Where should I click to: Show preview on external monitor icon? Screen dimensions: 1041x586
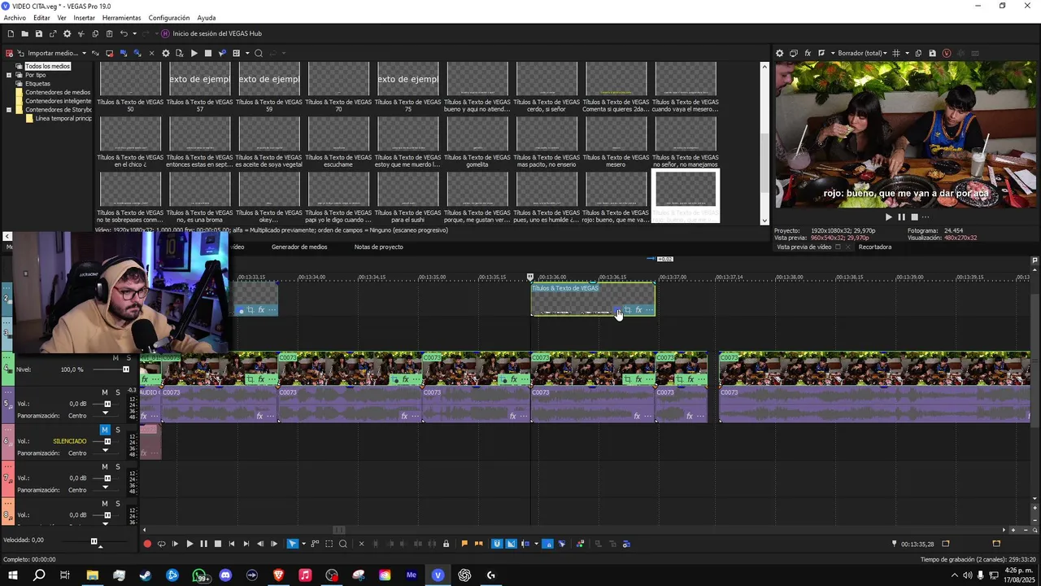click(794, 53)
